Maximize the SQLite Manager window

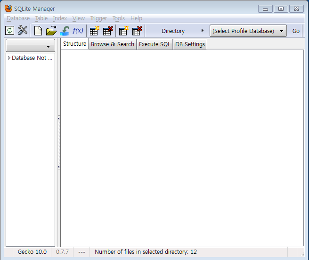point(281,9)
